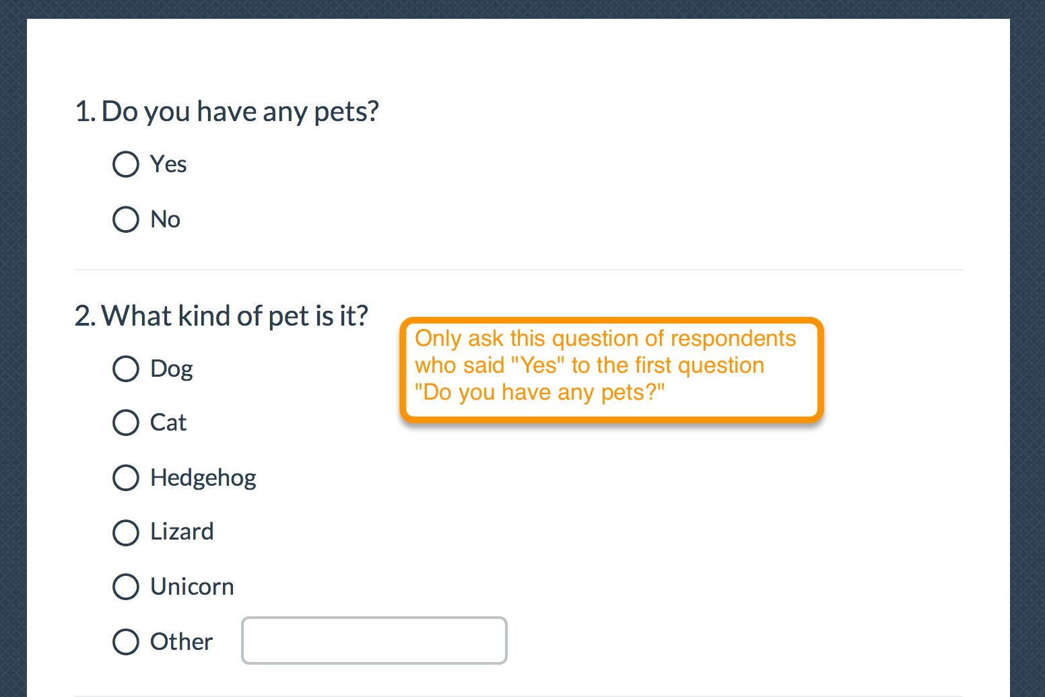The height and width of the screenshot is (697, 1045).
Task: Click the orange skip-logic note callout
Action: pyautogui.click(x=611, y=370)
